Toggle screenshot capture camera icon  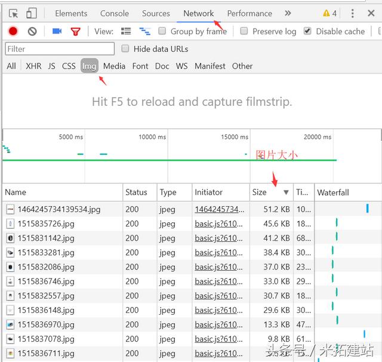tap(57, 31)
